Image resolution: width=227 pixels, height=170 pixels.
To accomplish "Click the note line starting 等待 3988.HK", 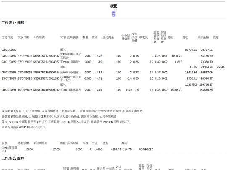I will point(66,122).
